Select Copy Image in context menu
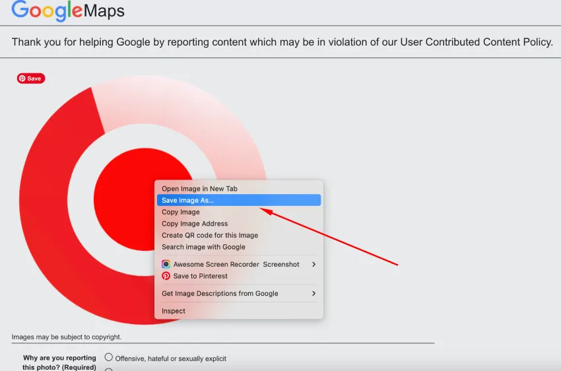Image resolution: width=561 pixels, height=371 pixels. coord(239,212)
